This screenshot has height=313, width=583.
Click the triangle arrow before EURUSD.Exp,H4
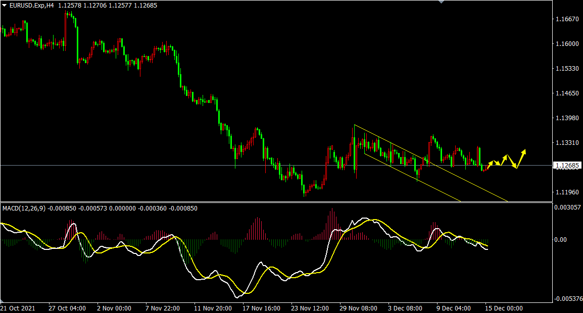tap(5, 6)
